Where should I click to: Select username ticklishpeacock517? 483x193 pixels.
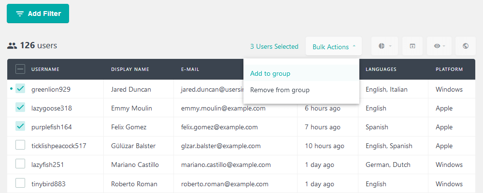coord(59,146)
